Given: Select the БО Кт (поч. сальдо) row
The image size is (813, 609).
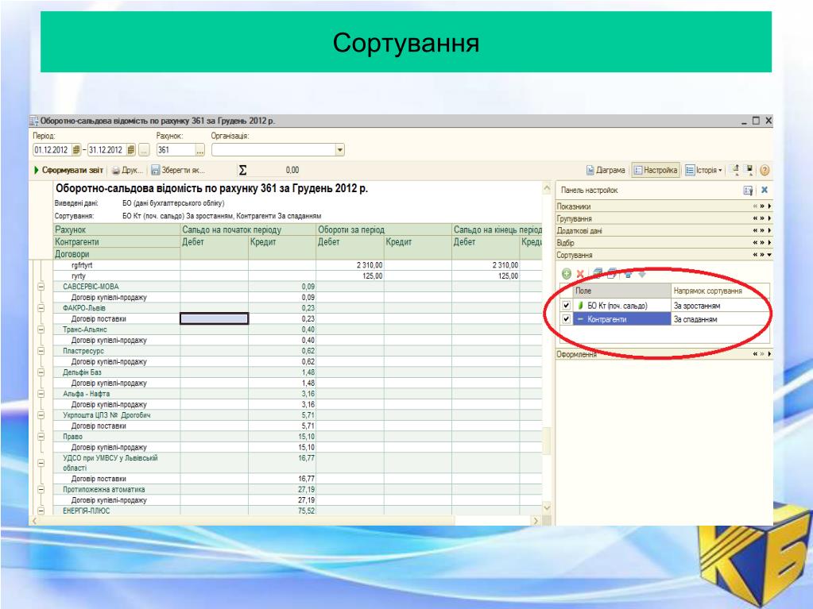Looking at the screenshot, I should [x=621, y=306].
